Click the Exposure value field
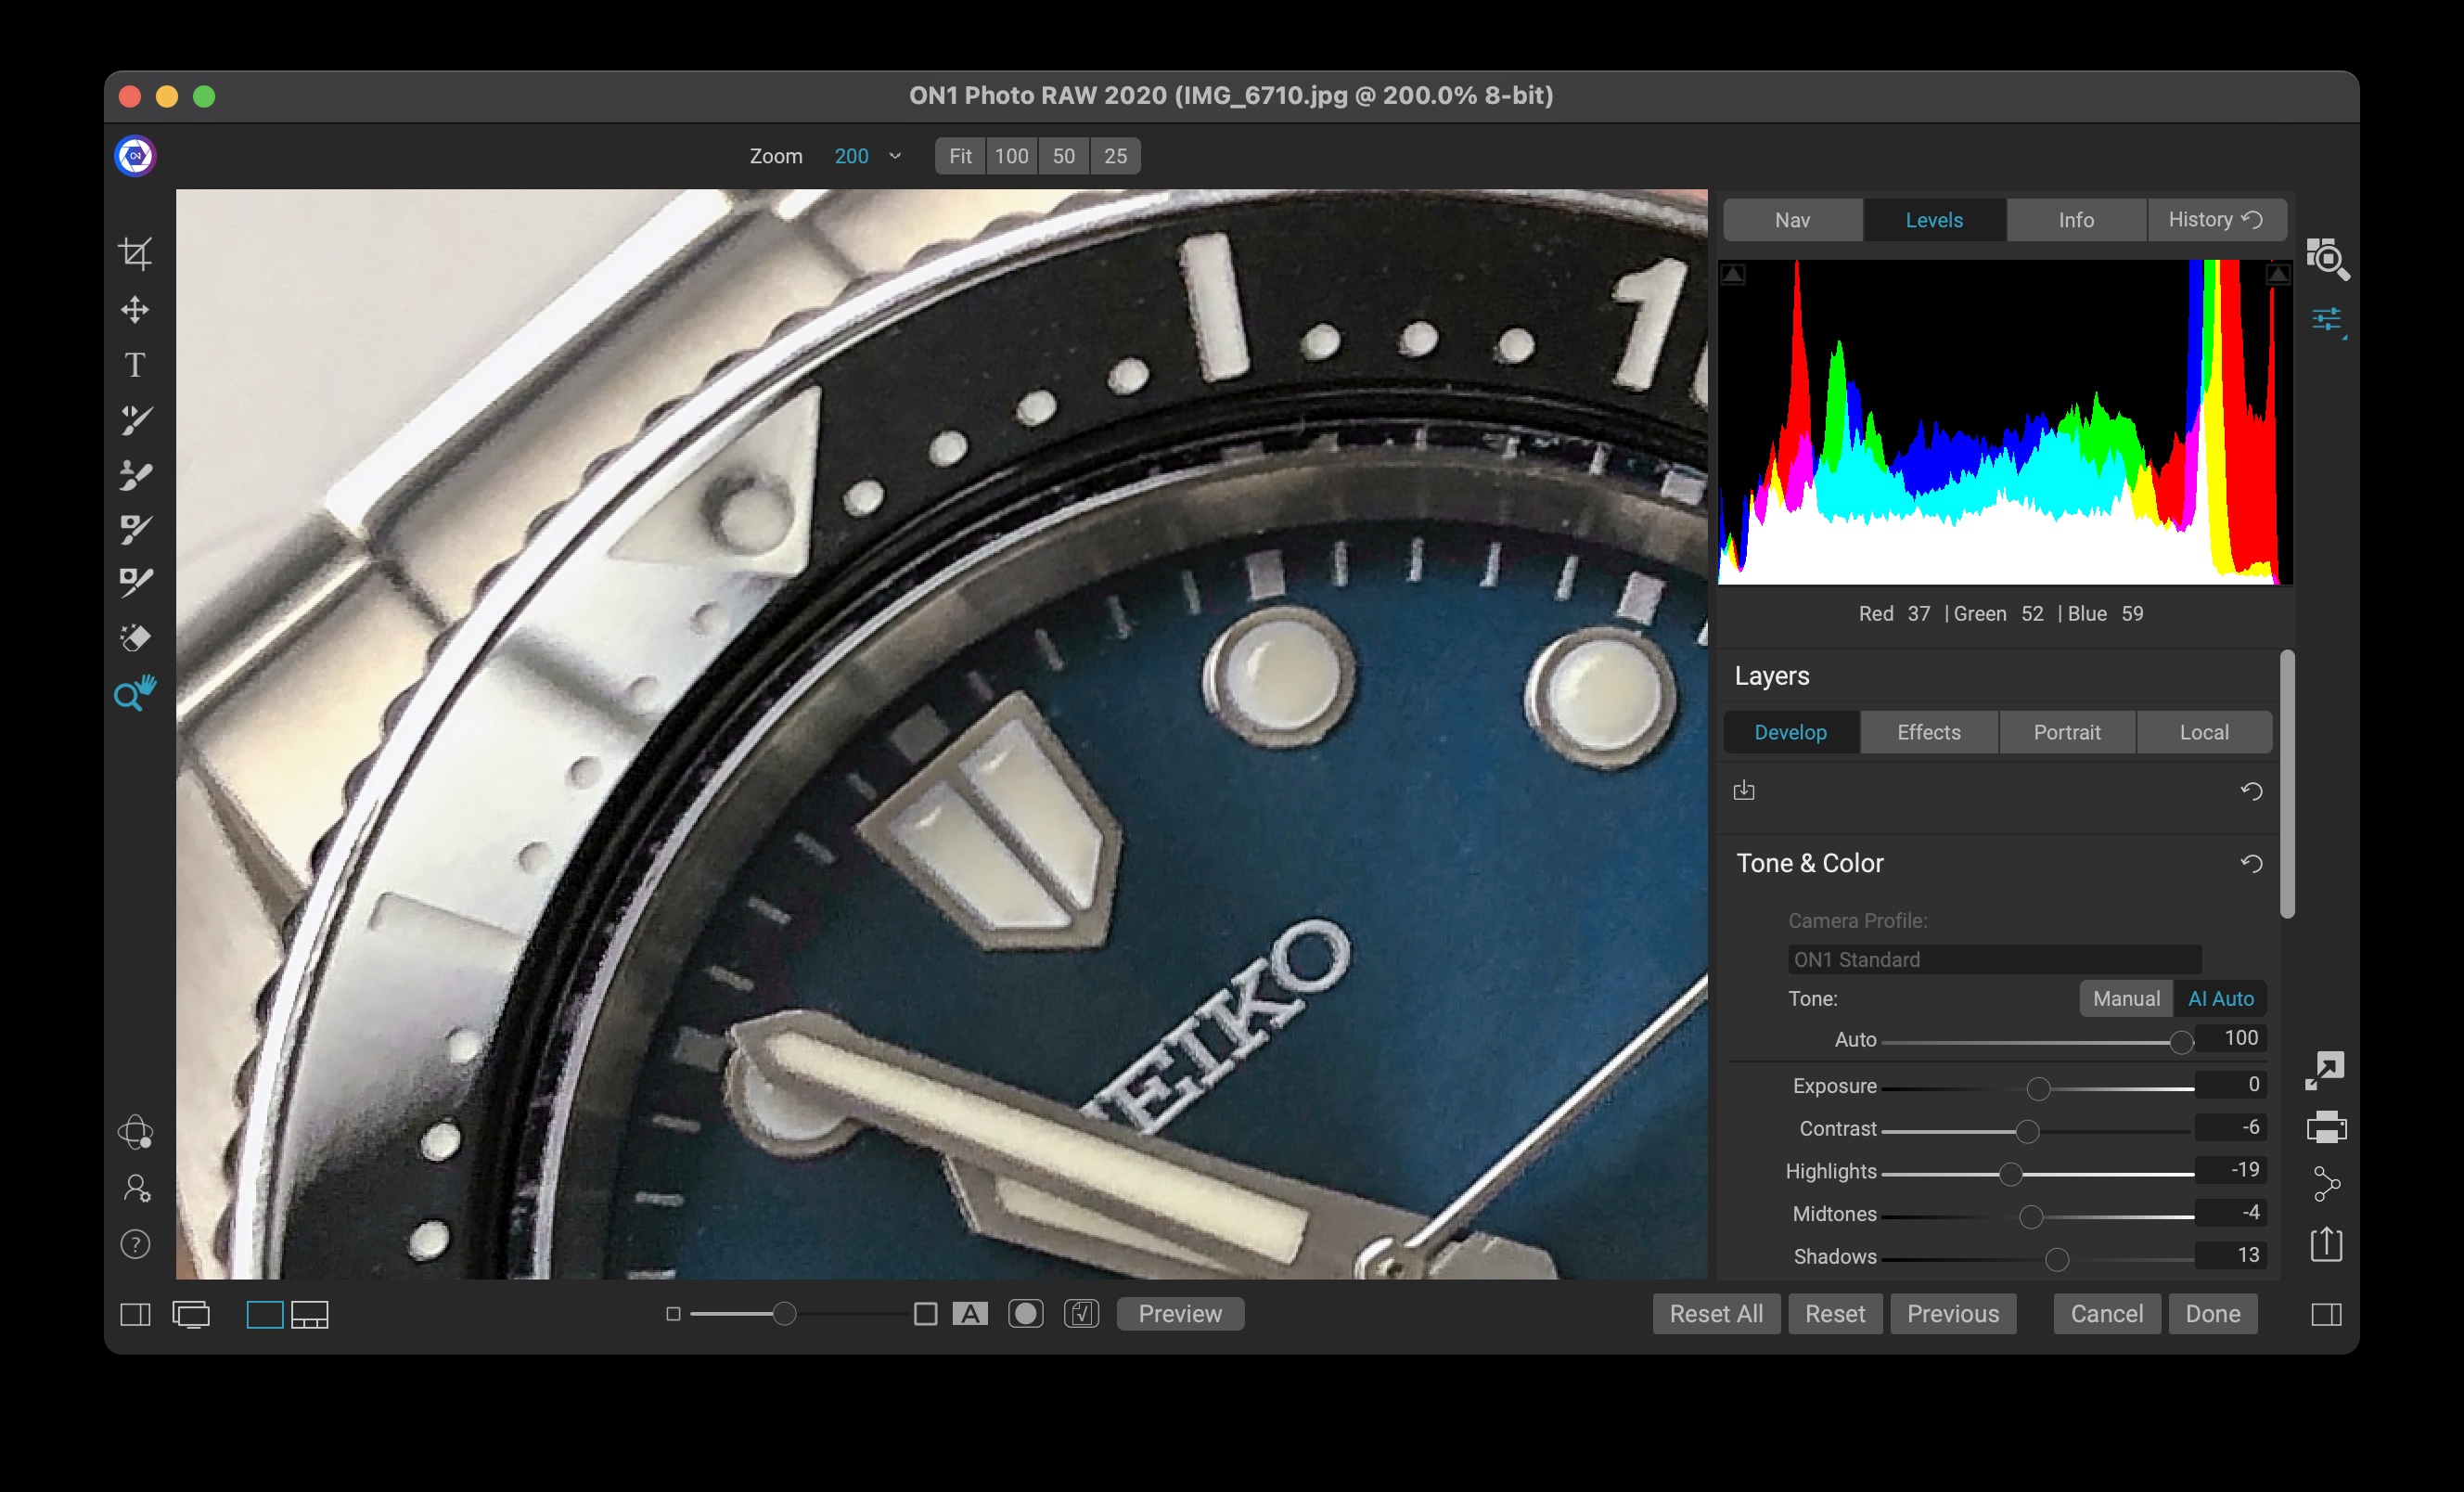This screenshot has width=2464, height=1492. pyautogui.click(x=2230, y=1085)
